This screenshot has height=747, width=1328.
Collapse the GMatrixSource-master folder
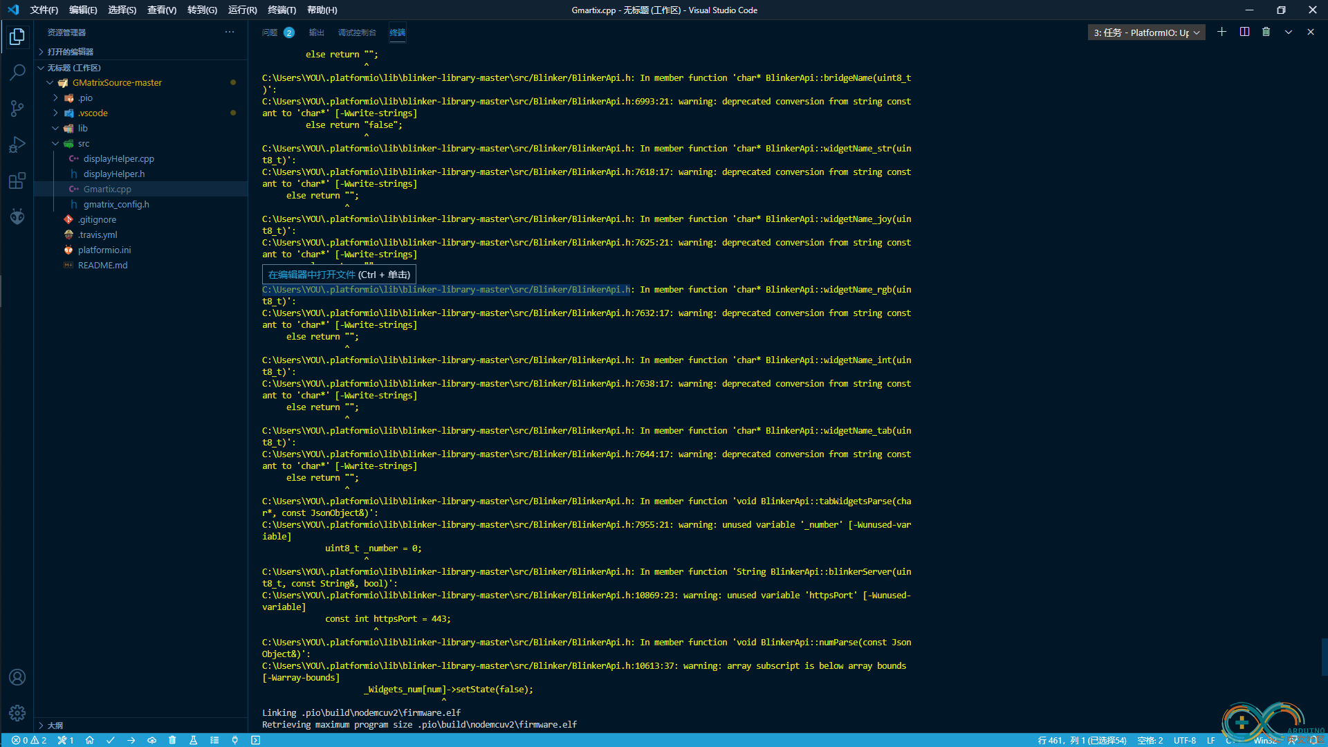point(141,82)
